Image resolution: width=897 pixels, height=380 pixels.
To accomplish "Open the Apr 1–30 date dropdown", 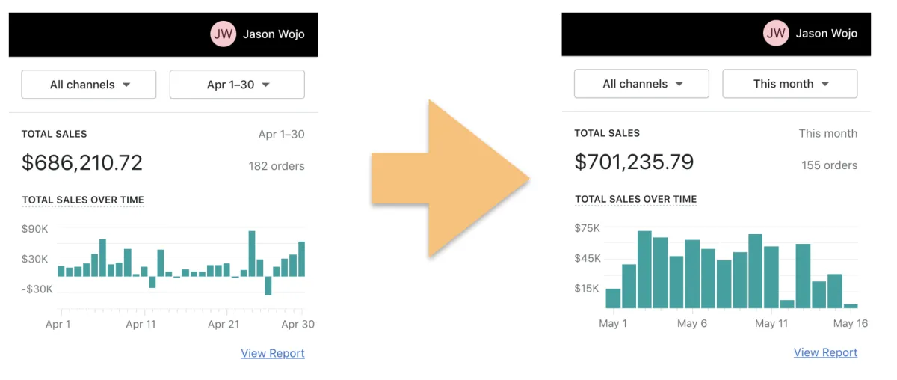I will [x=237, y=85].
